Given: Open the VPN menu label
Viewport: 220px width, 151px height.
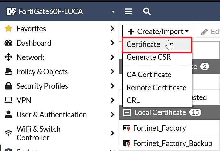Looking at the screenshot, I should tap(24, 100).
